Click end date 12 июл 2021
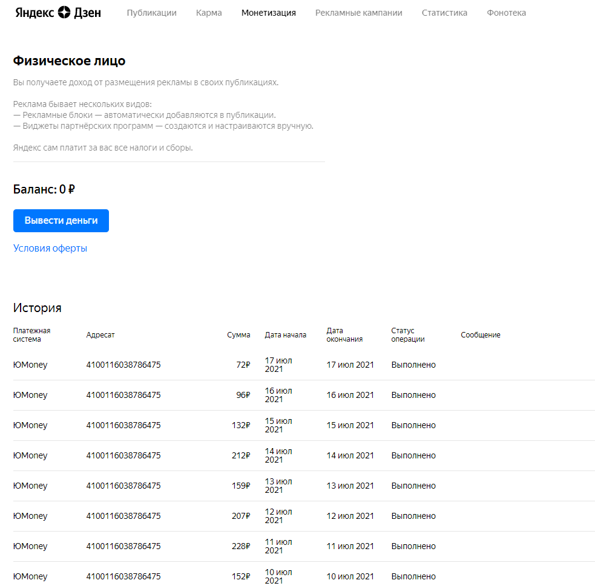 point(350,516)
